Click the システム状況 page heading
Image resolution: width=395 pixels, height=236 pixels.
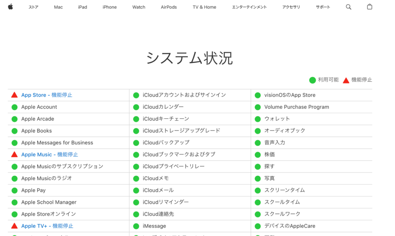coord(189,58)
